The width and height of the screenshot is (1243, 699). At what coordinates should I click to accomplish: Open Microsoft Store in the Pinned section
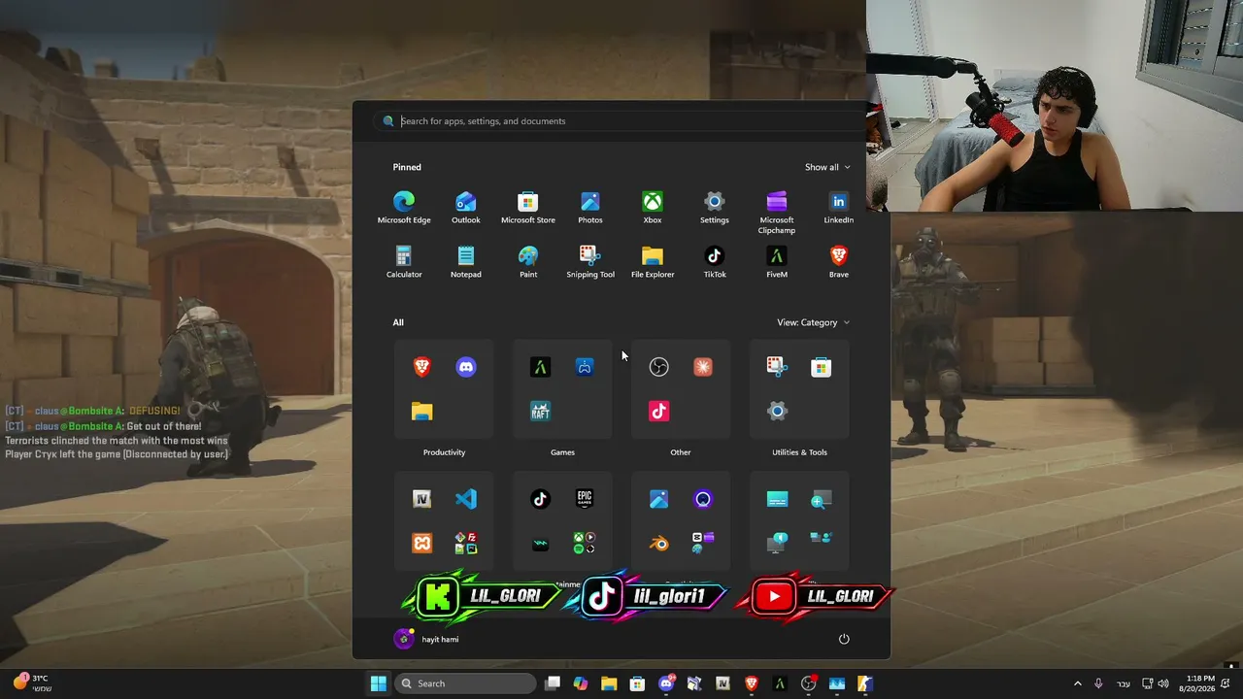click(528, 207)
